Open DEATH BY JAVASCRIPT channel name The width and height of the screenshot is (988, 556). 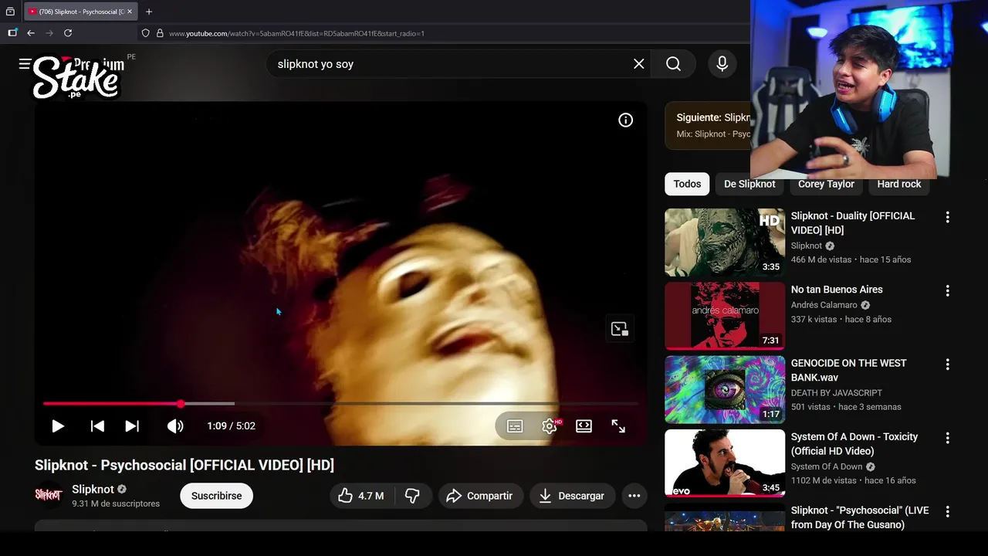tap(837, 393)
